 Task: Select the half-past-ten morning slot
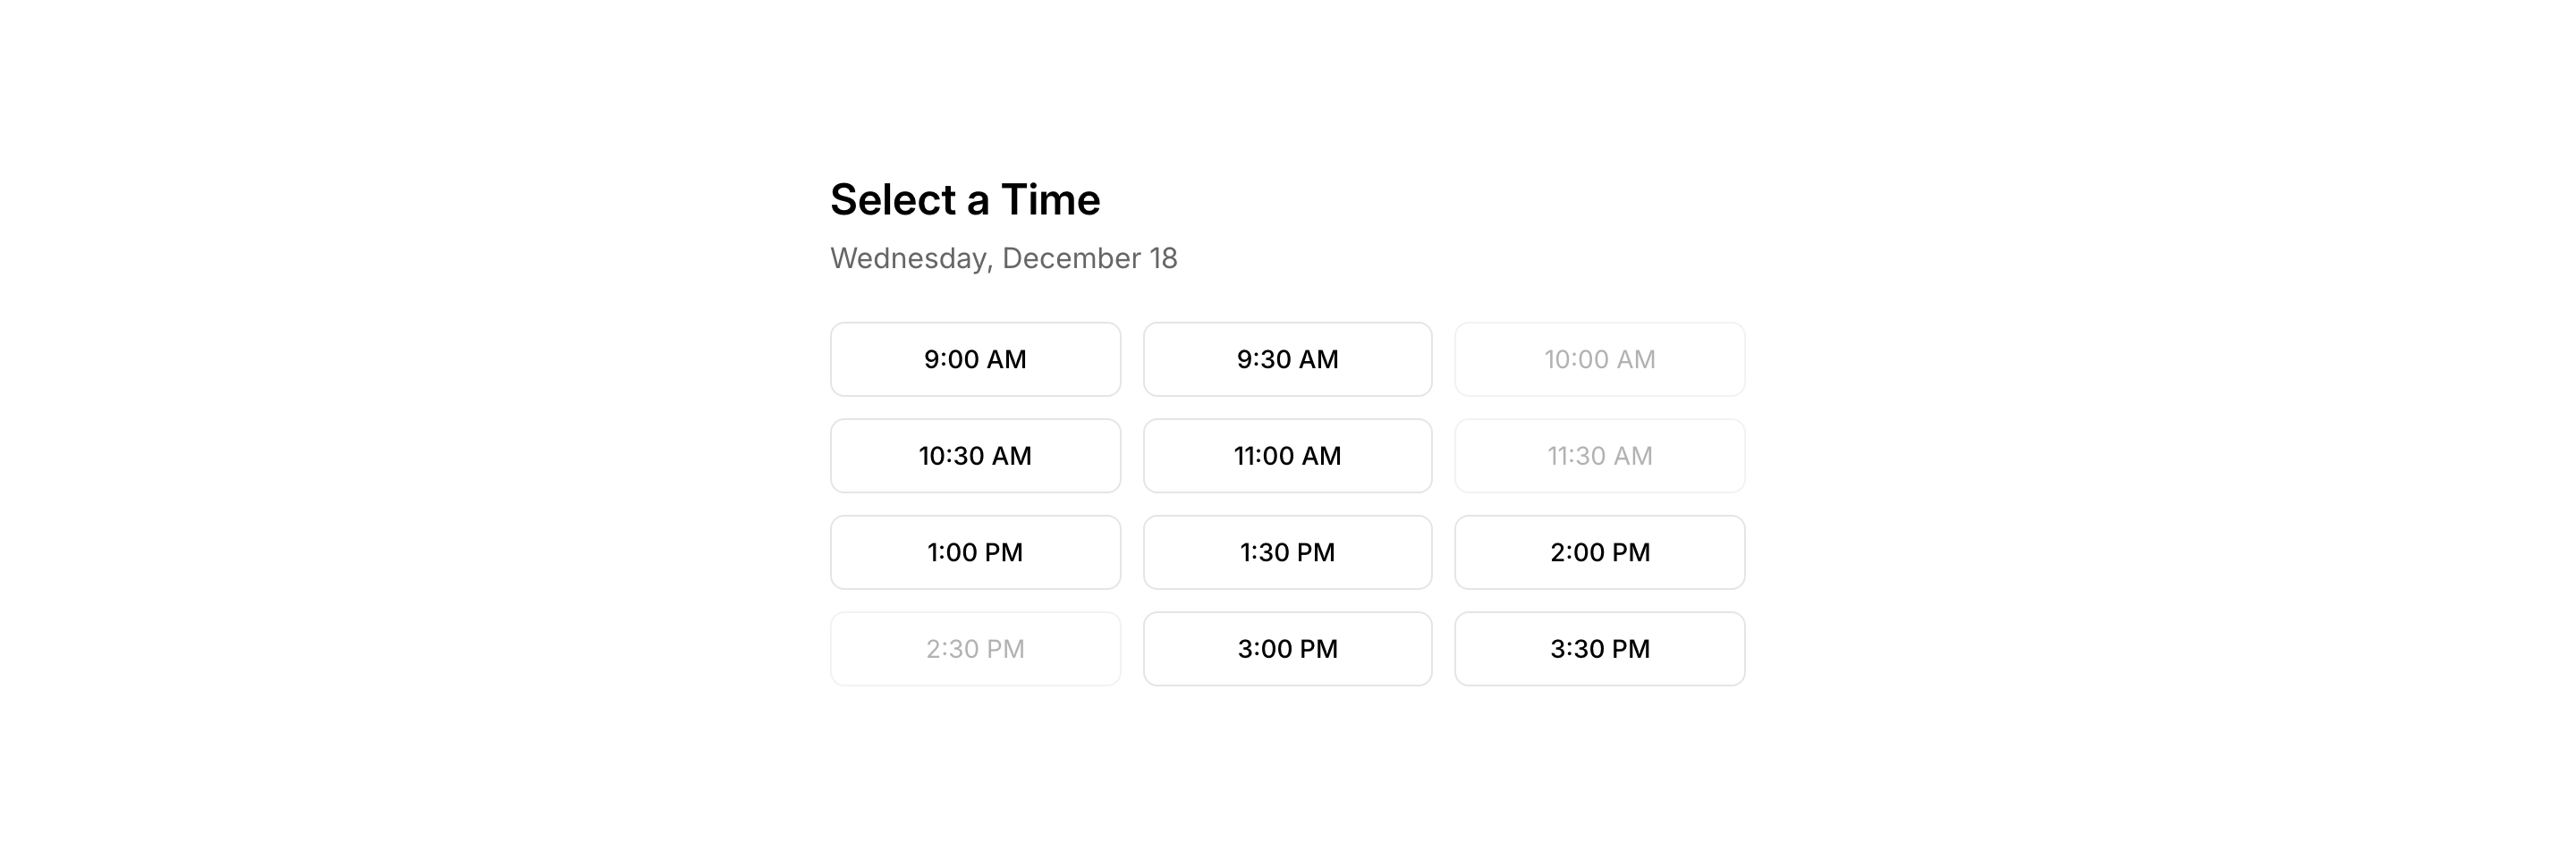975,456
